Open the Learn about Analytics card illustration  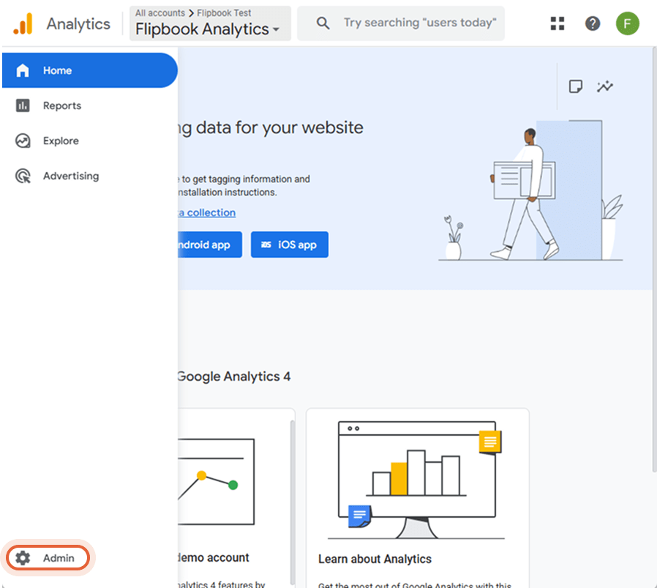click(416, 480)
